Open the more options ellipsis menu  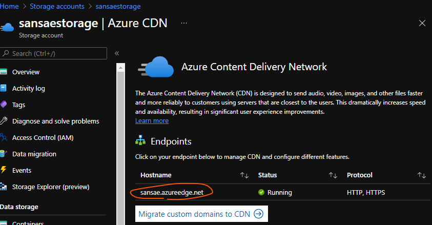184,24
